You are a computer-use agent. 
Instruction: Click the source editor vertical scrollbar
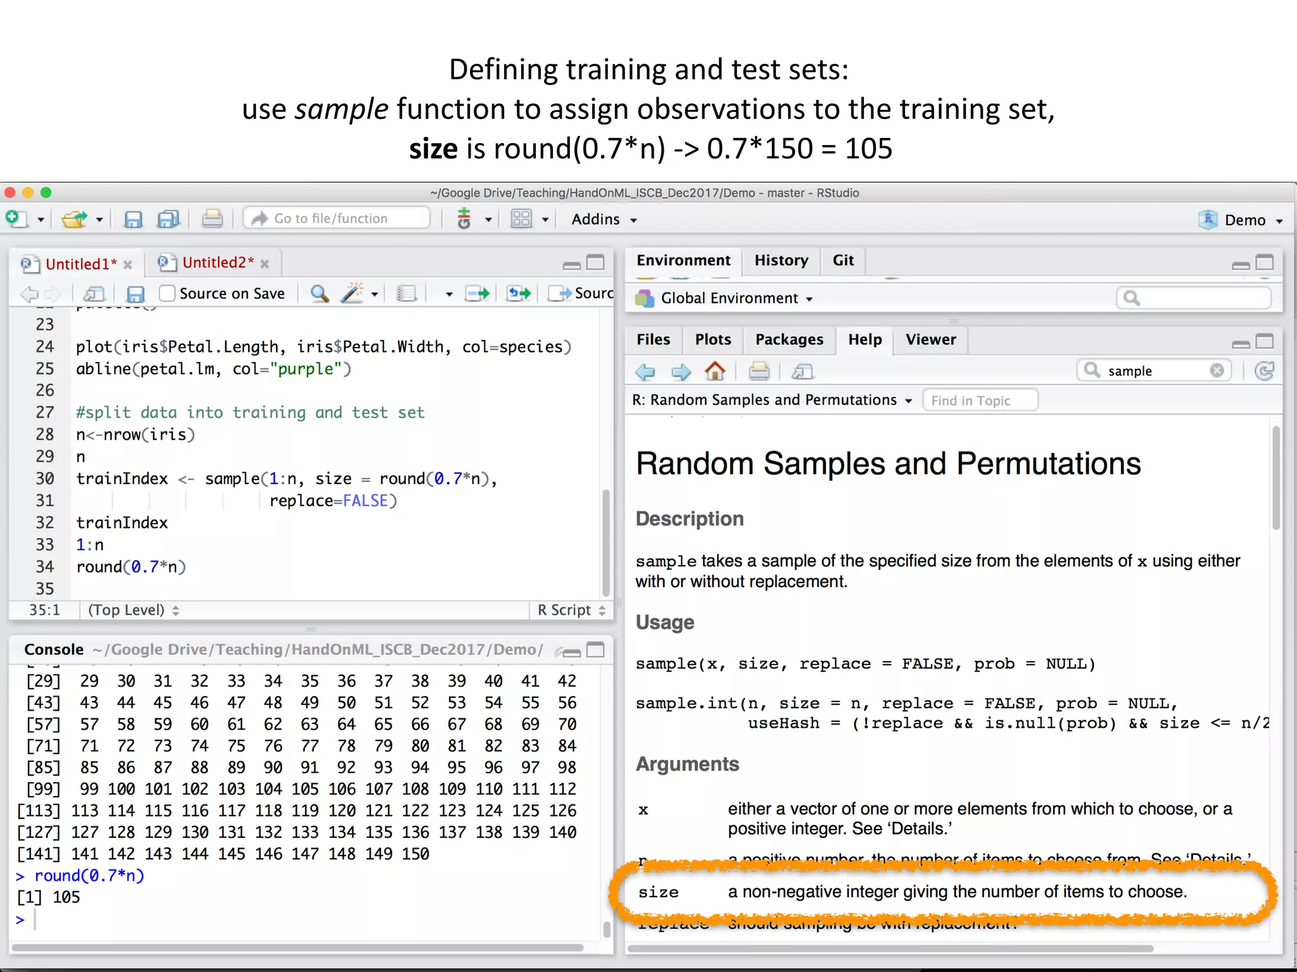coord(605,544)
